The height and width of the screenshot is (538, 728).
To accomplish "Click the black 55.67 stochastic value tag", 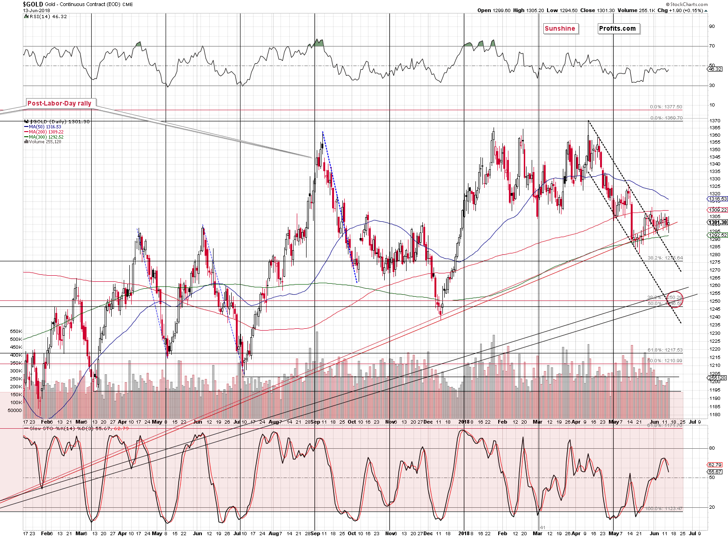I will tap(715, 472).
